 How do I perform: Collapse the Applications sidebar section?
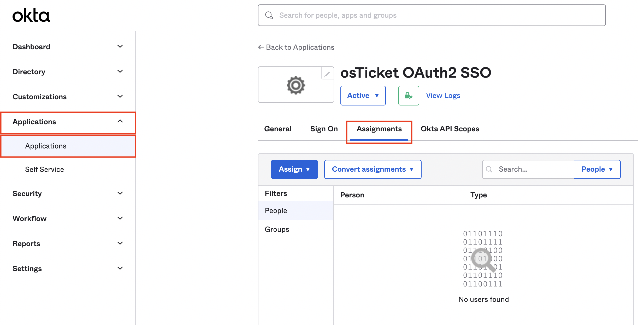[x=120, y=122]
